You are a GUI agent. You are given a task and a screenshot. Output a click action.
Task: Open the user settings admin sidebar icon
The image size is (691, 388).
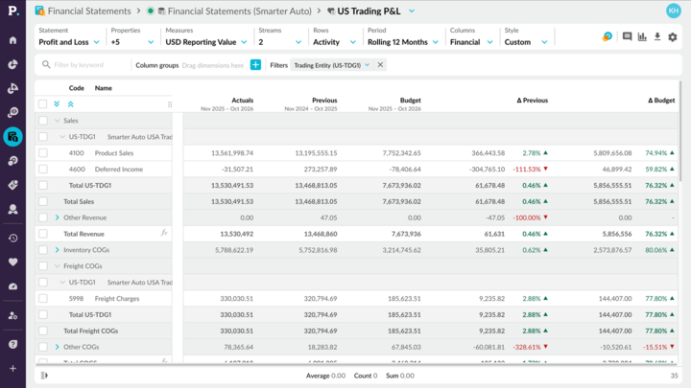(12, 315)
